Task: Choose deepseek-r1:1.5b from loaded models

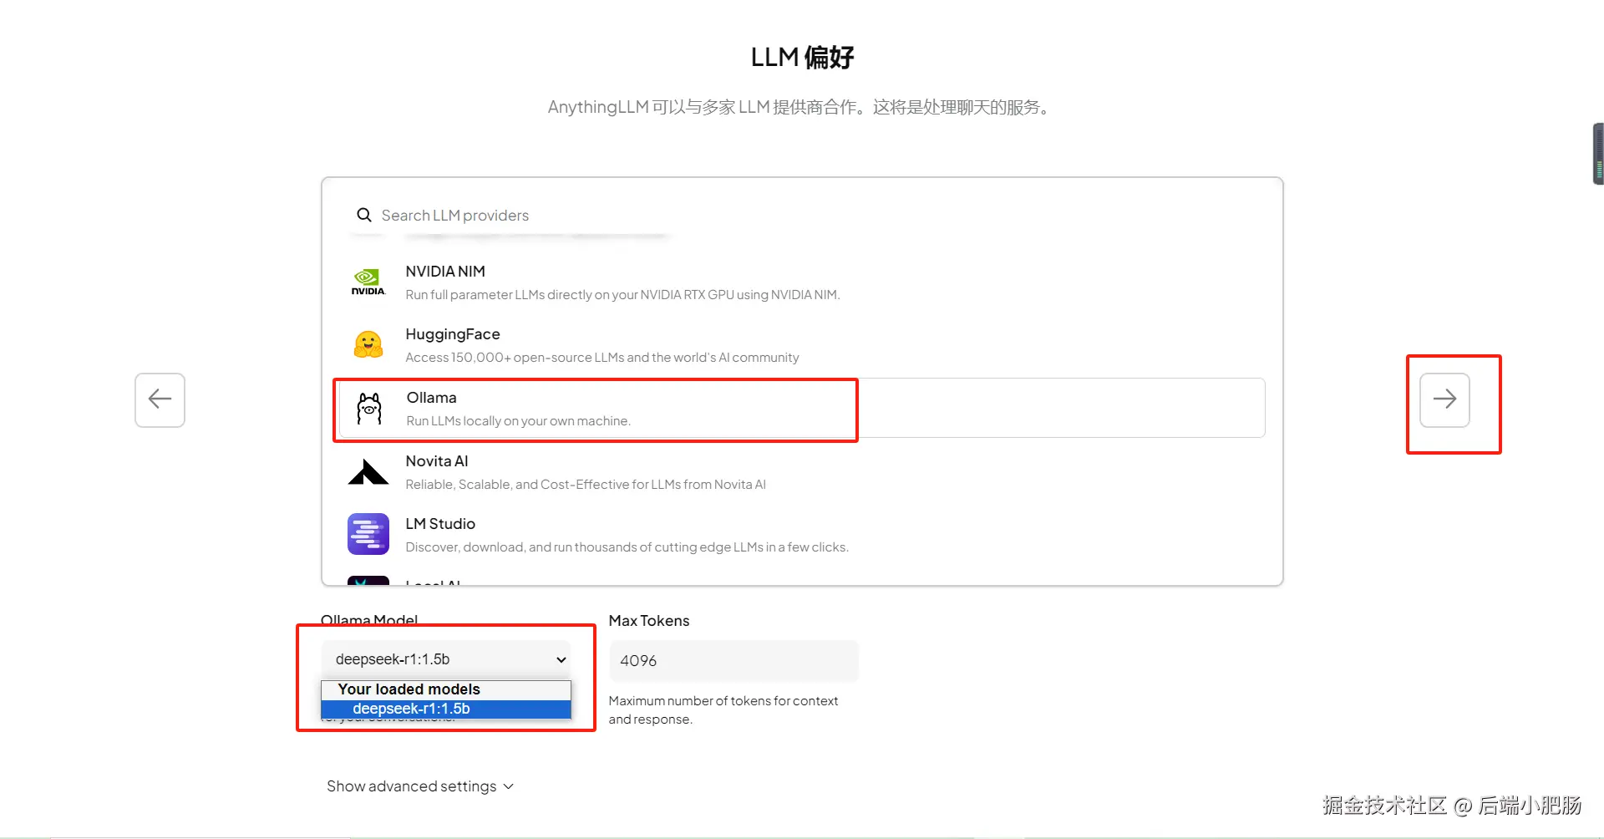Action: click(x=446, y=709)
